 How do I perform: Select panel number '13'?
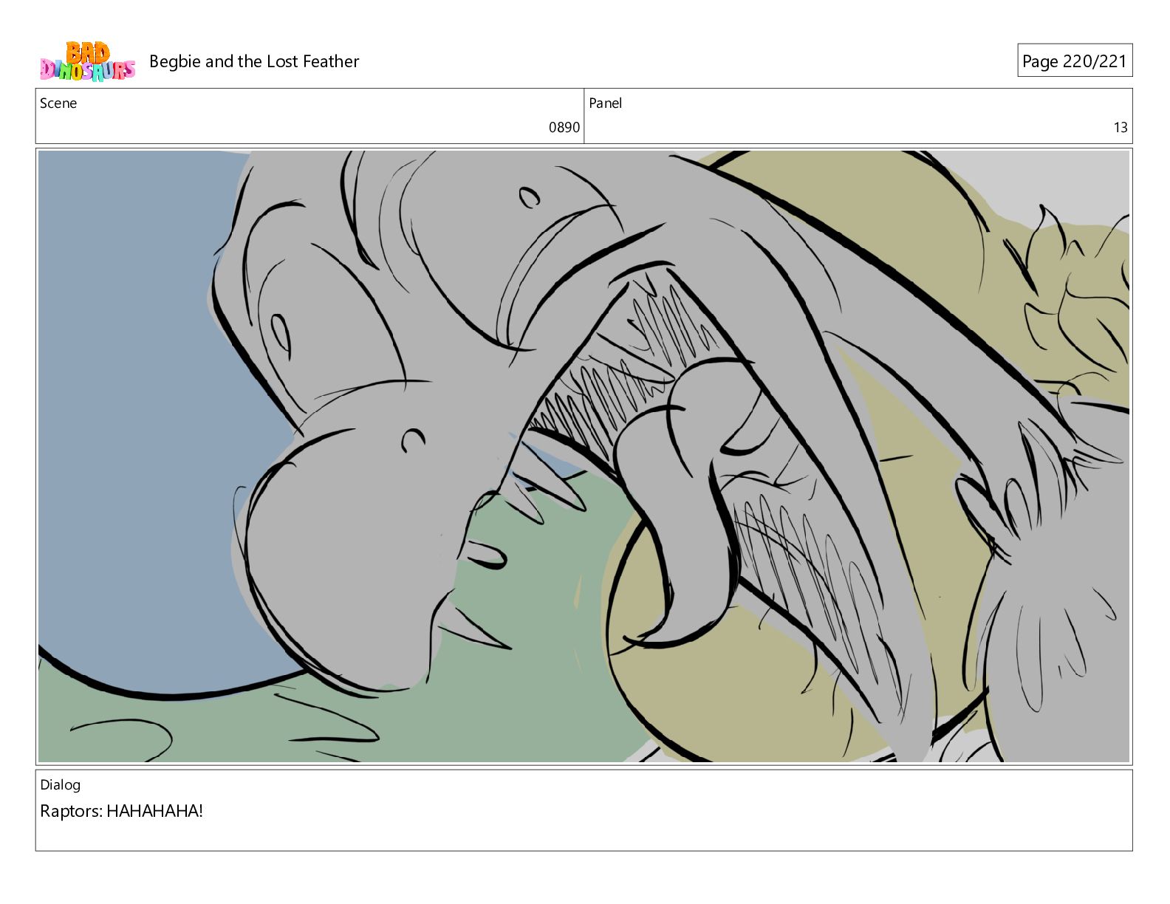tap(1121, 127)
